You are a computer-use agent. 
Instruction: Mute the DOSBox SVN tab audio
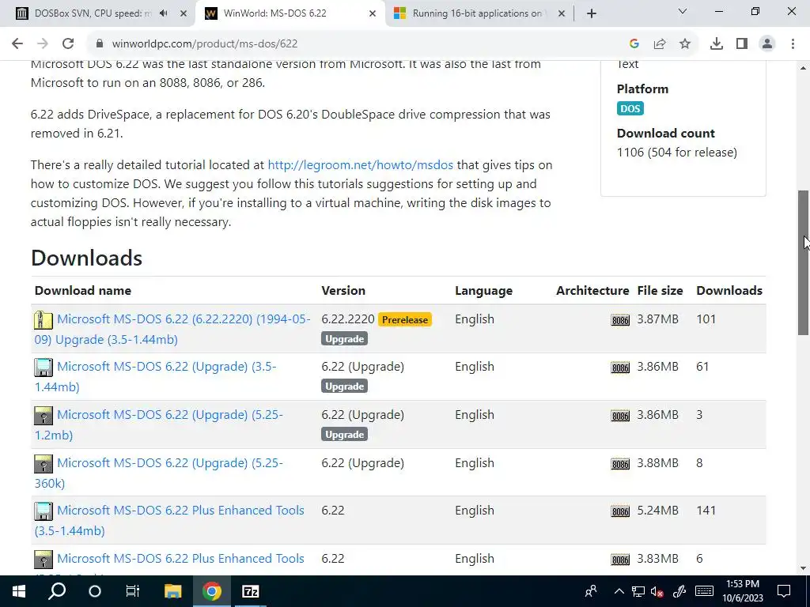coord(164,13)
